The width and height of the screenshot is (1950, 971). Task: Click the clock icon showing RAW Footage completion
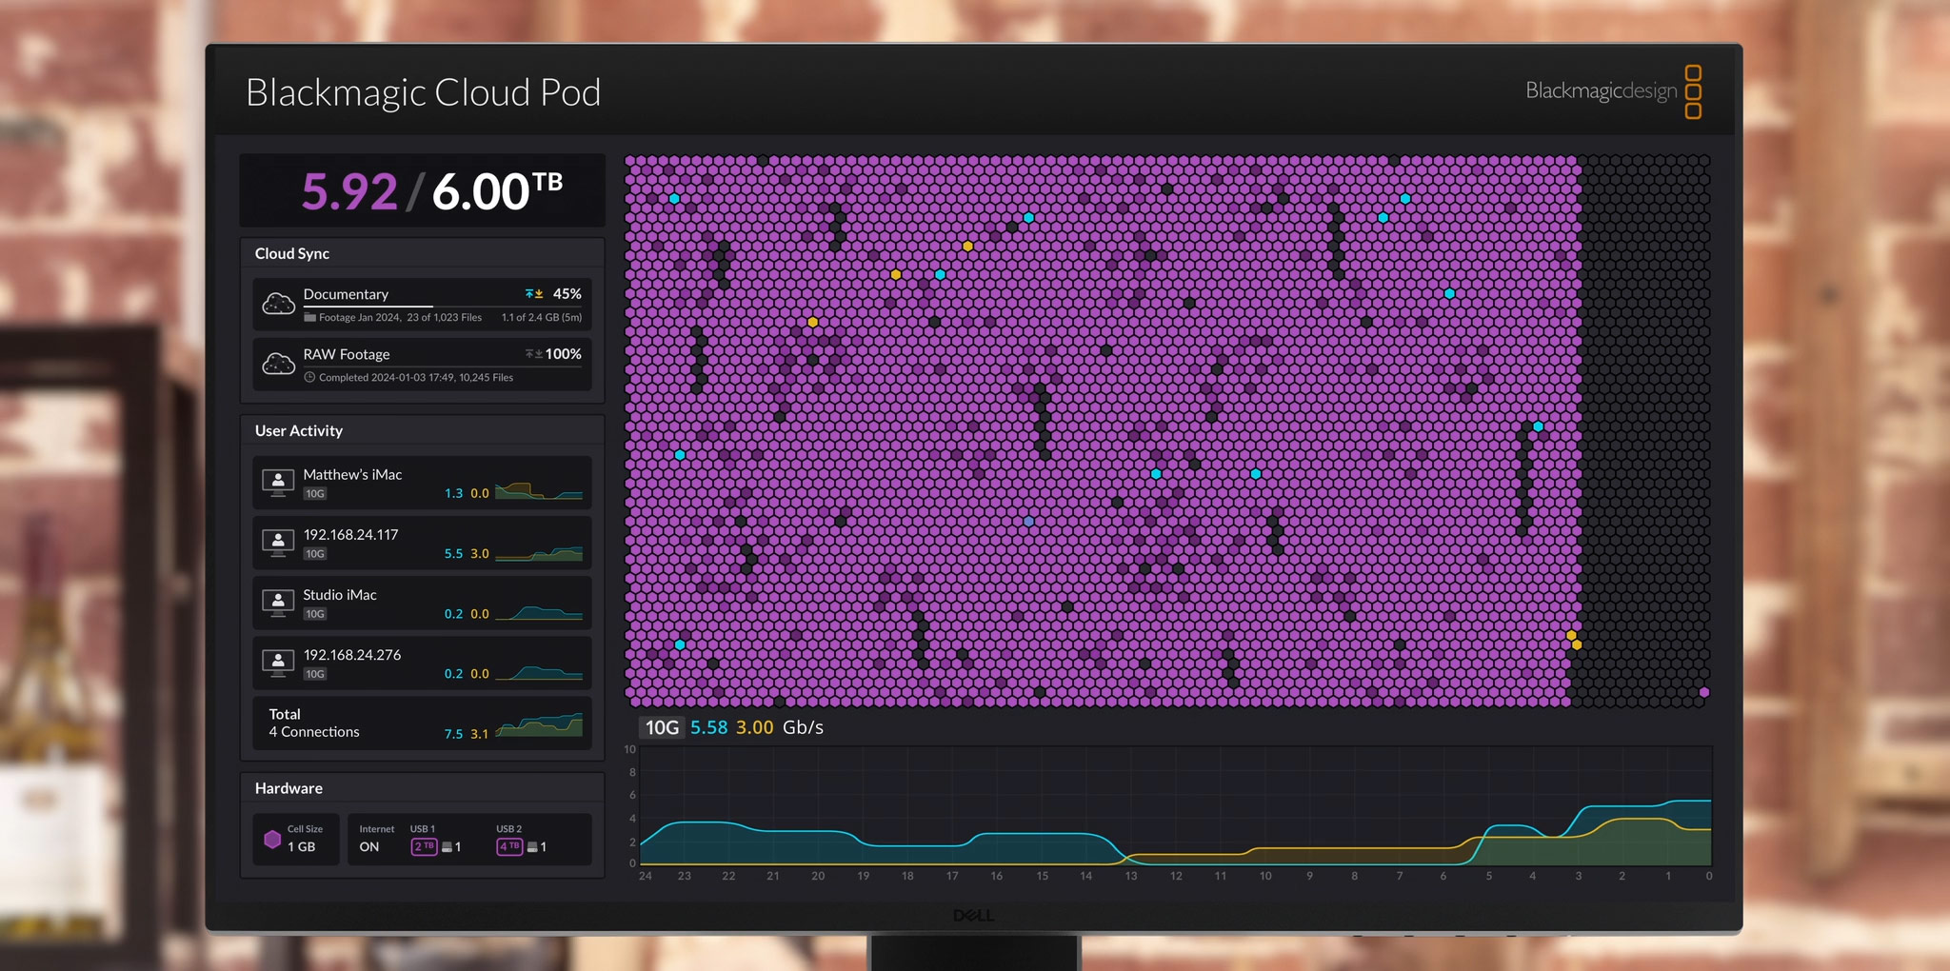309,377
